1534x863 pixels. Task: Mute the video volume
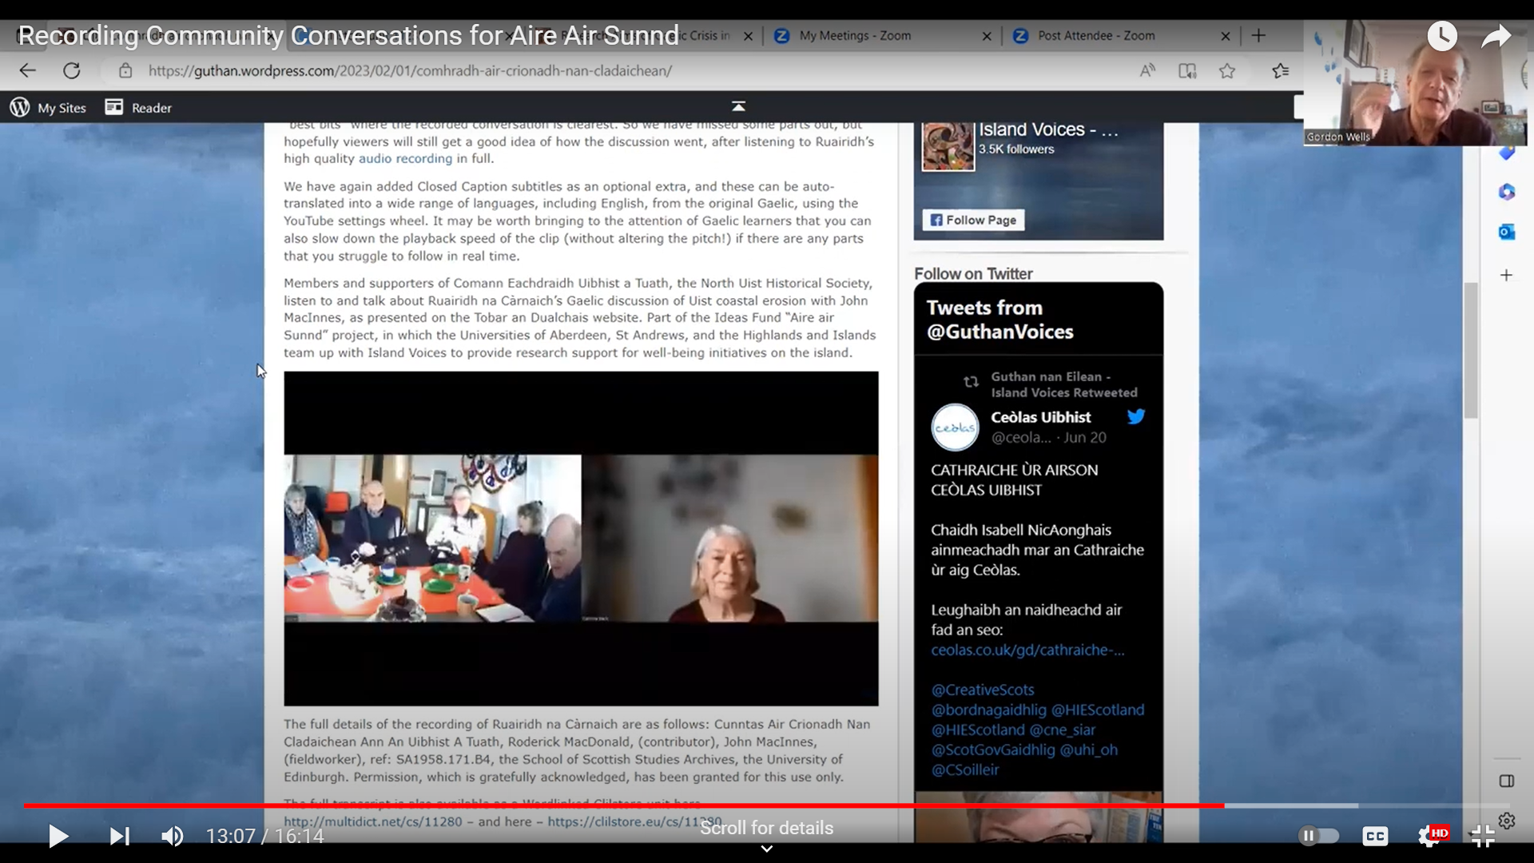click(172, 836)
